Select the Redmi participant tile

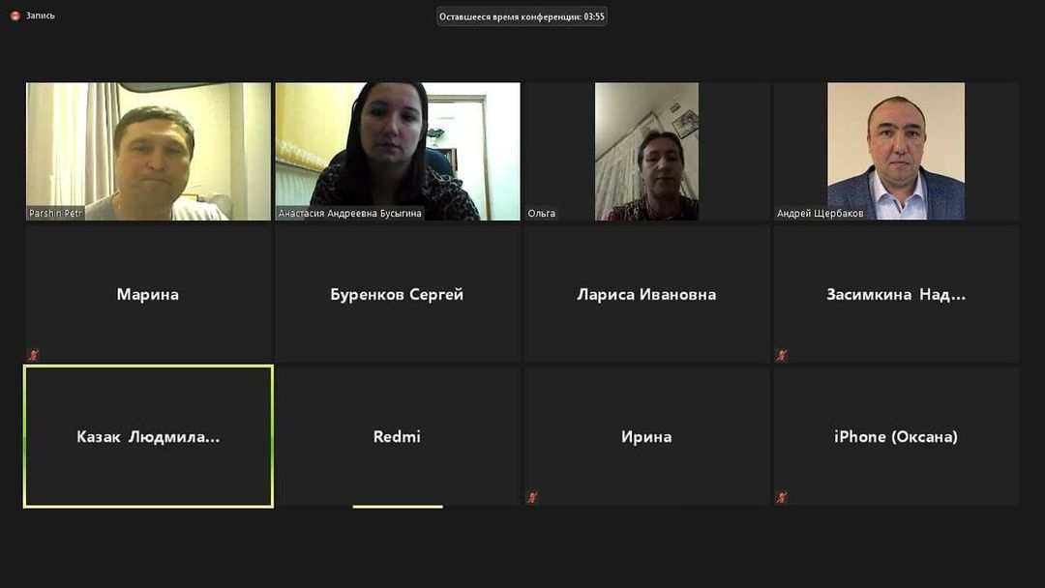pyautogui.click(x=398, y=436)
